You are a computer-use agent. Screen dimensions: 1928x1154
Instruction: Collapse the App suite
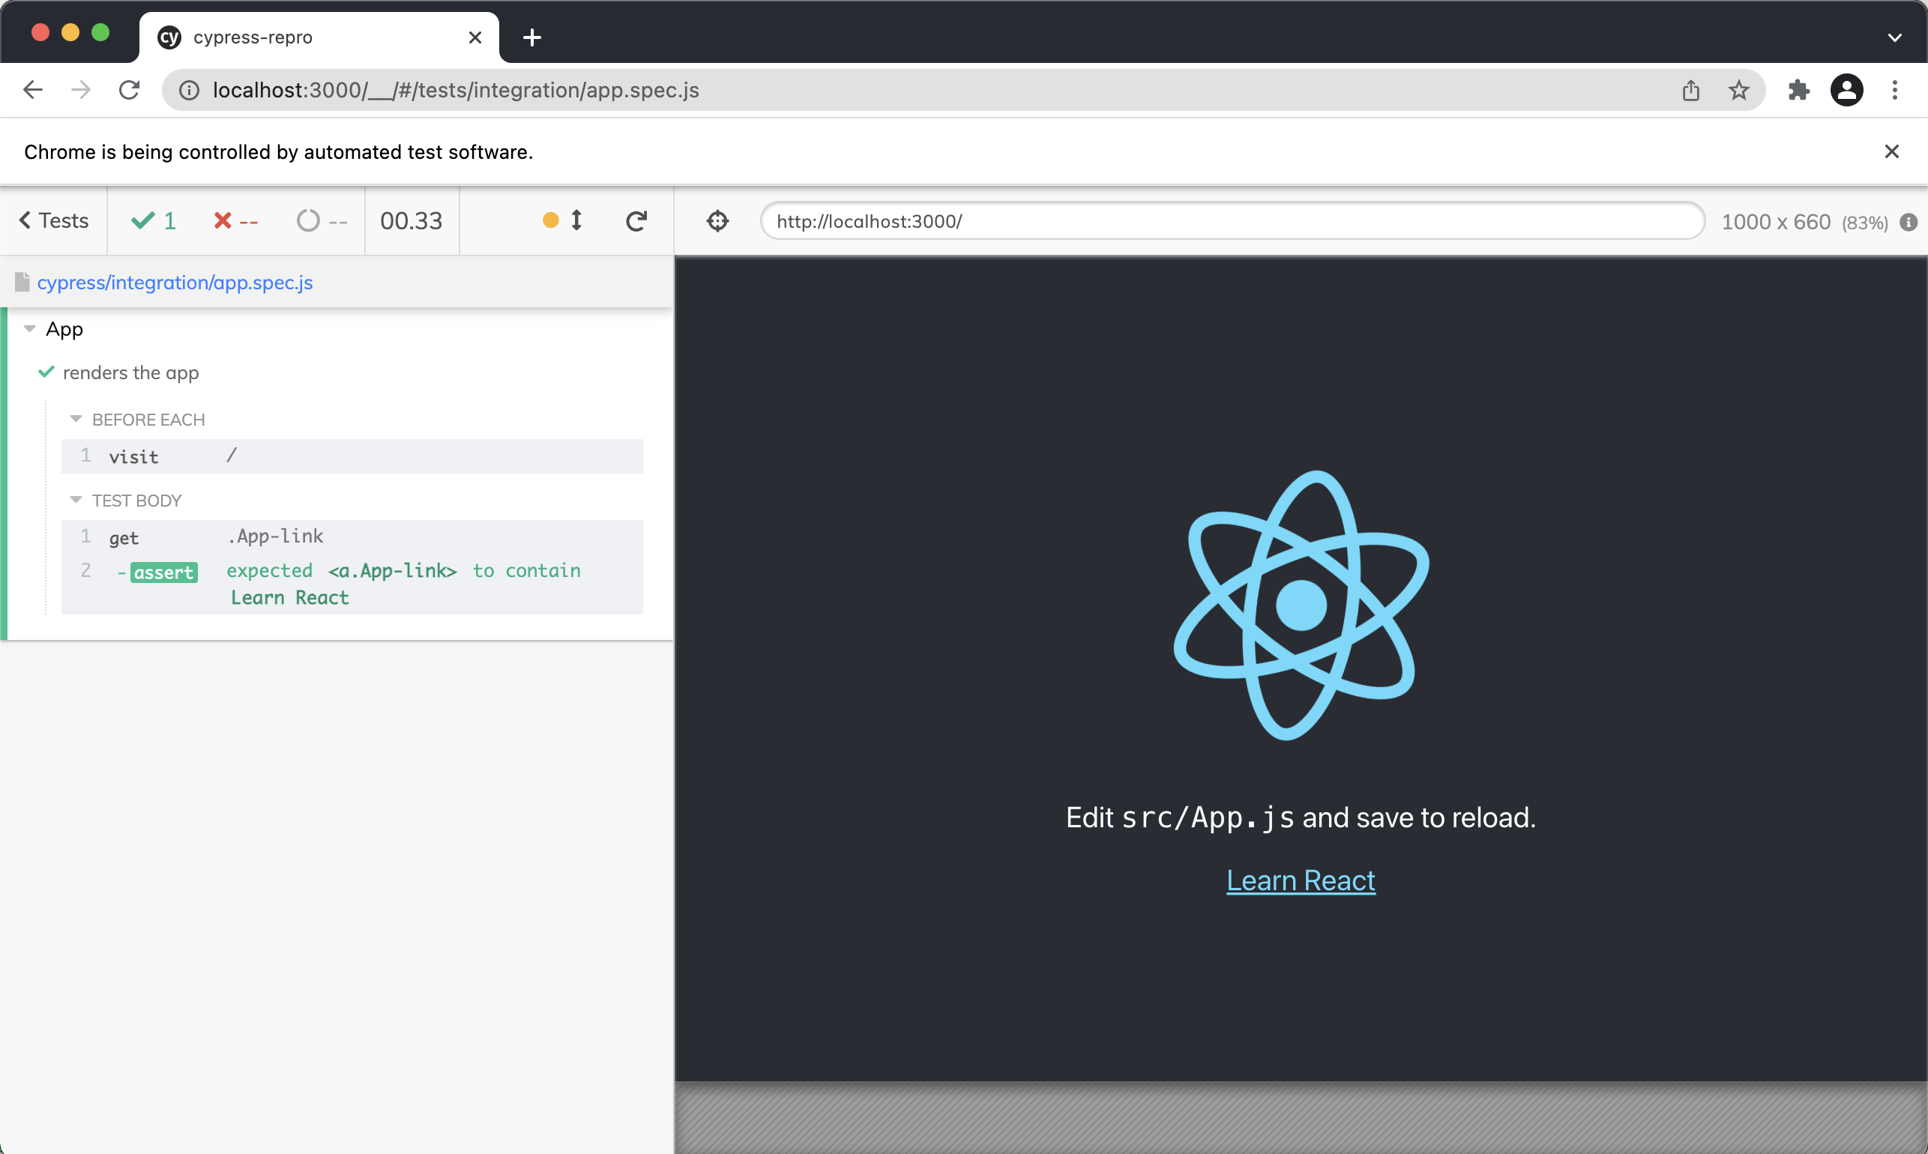[x=30, y=329]
